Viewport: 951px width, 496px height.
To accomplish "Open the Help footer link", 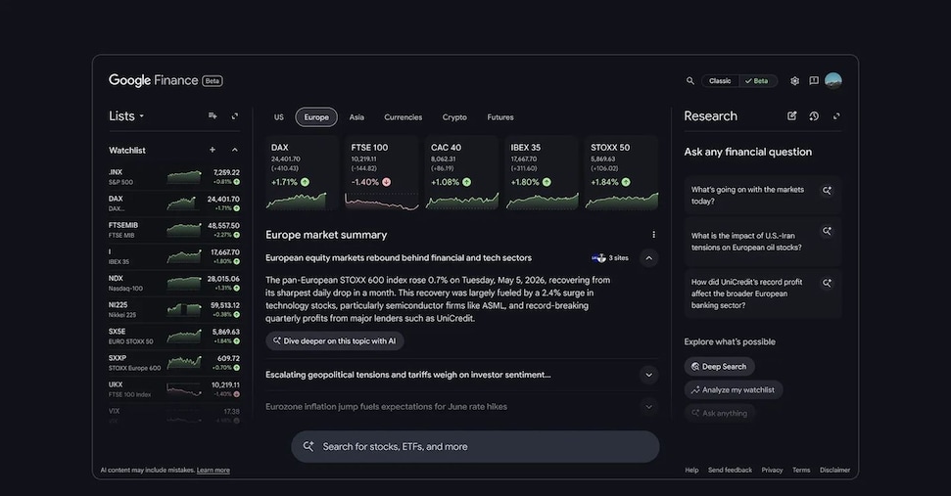I will coord(691,470).
